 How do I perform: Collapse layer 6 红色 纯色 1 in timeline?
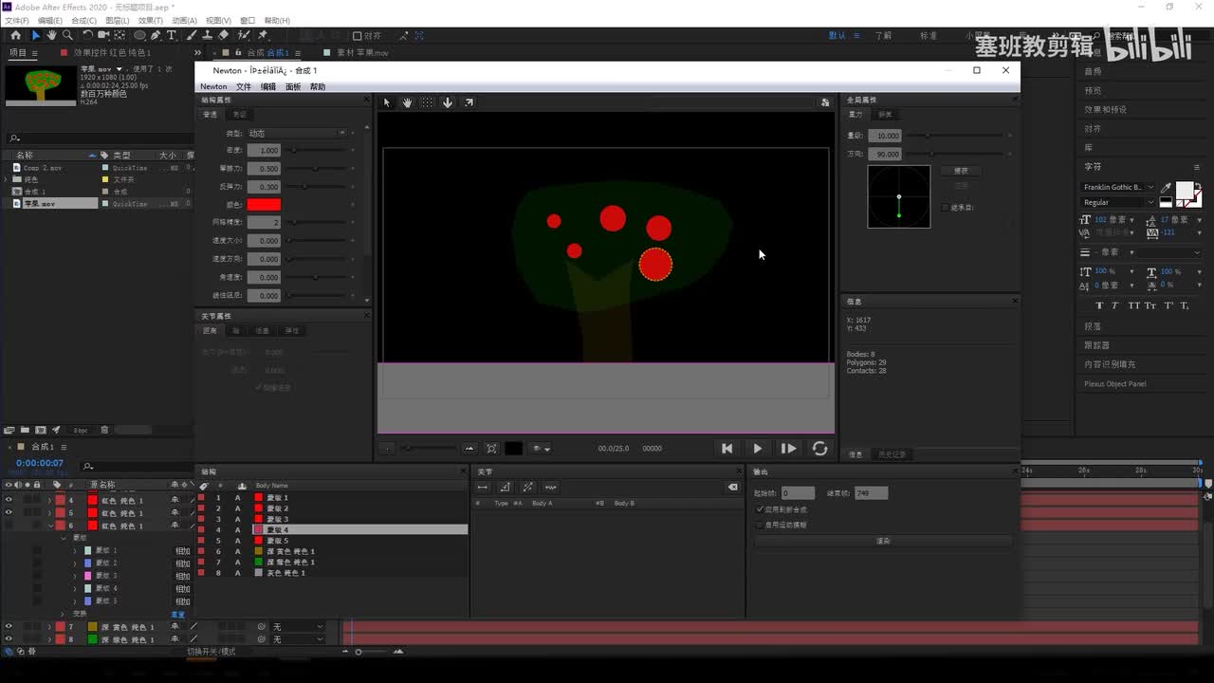[50, 526]
